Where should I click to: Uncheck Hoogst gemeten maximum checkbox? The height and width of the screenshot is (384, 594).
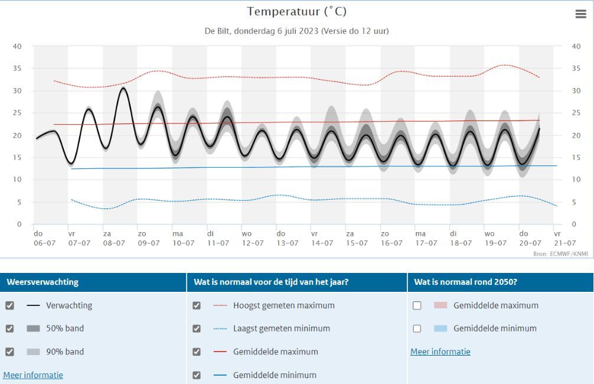point(197,305)
